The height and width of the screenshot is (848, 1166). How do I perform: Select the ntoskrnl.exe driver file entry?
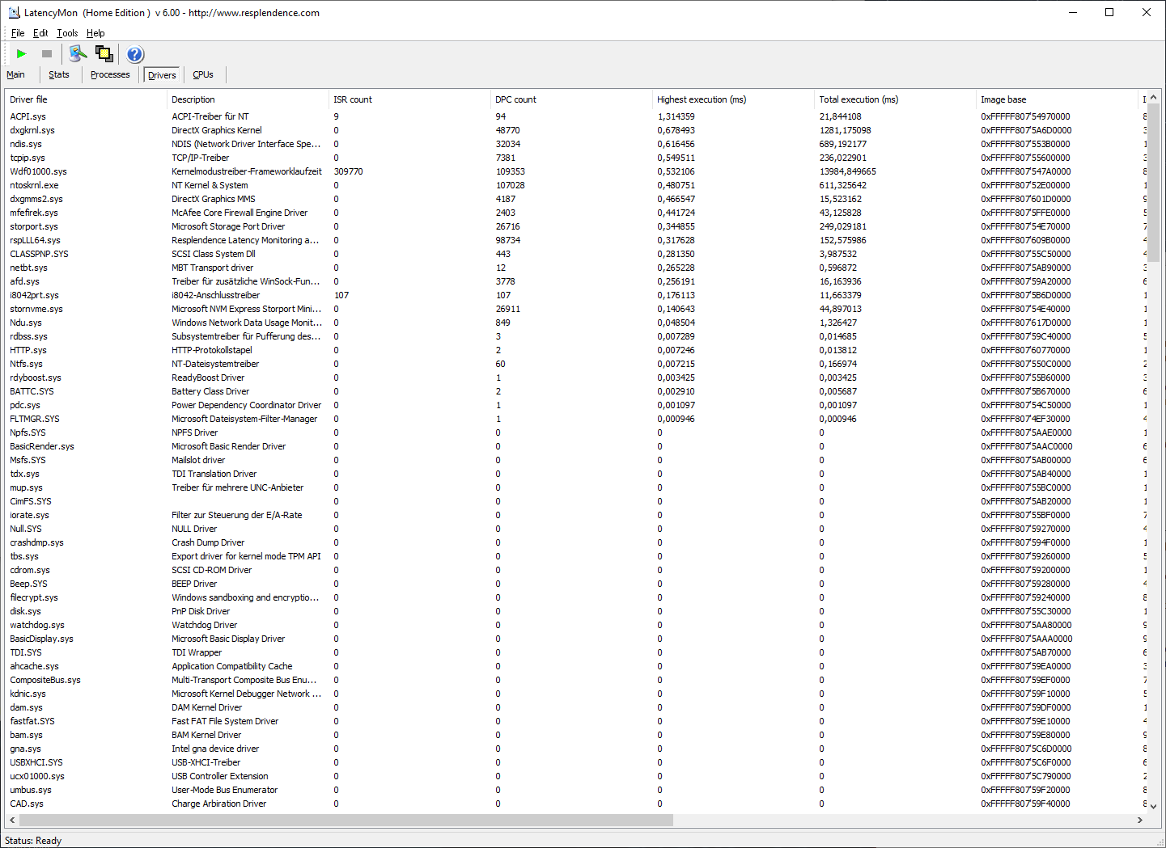click(x=34, y=185)
